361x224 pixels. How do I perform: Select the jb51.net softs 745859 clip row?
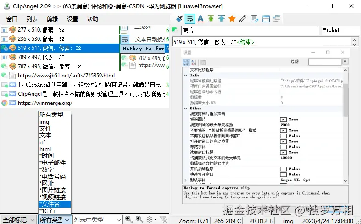coord(84,76)
